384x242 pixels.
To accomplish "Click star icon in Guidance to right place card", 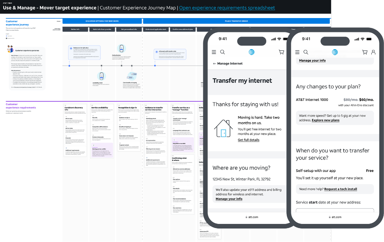I will 71,48.
